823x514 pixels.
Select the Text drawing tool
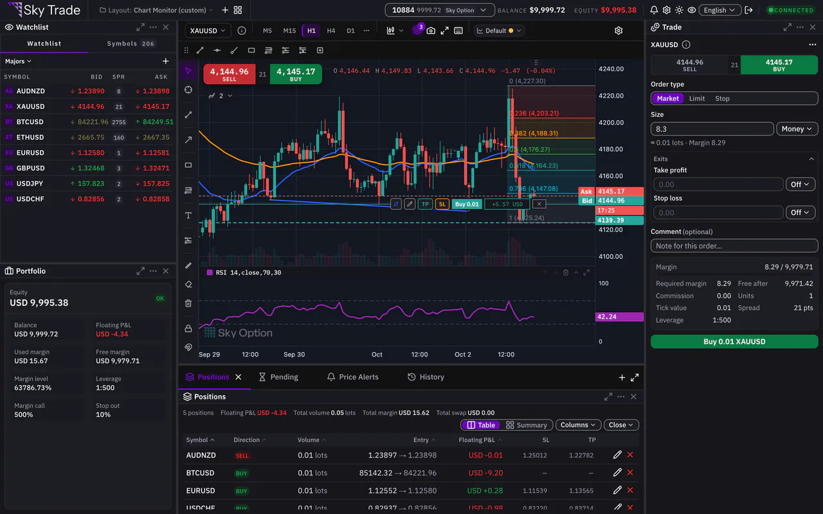coord(188,215)
